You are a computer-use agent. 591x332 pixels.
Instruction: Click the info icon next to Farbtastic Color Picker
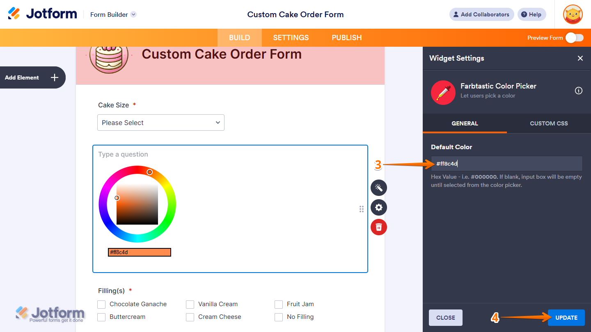pos(579,91)
